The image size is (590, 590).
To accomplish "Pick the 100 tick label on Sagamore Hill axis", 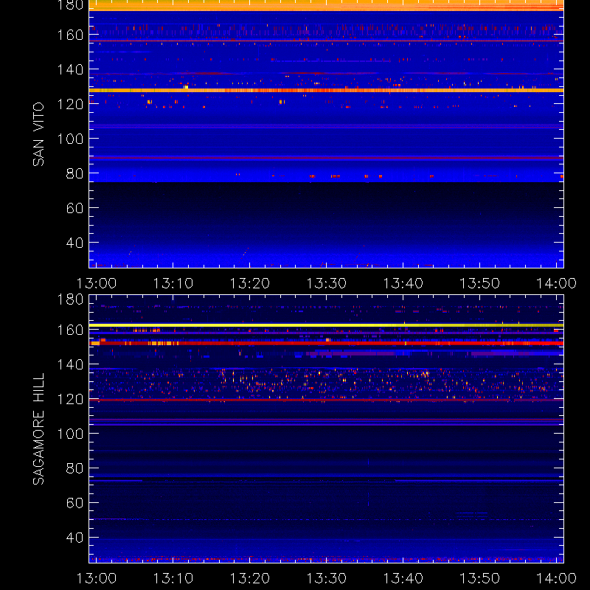I will [70, 434].
